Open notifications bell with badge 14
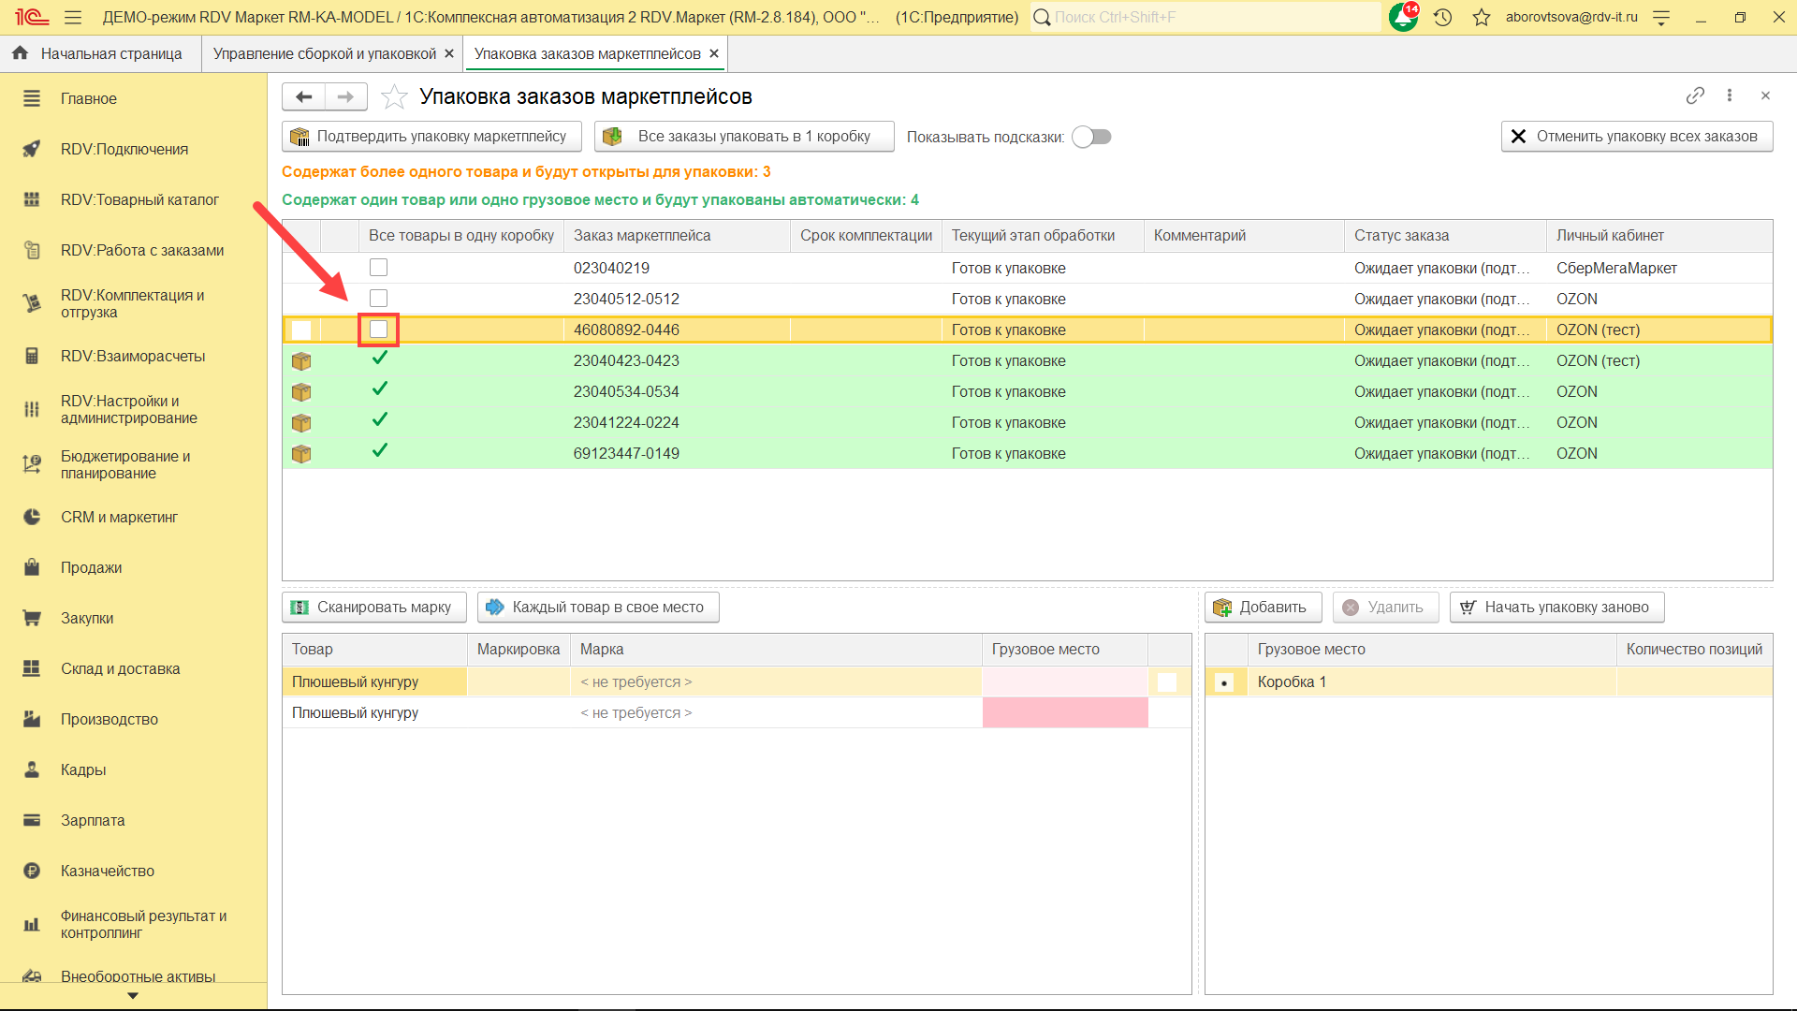 pos(1402,17)
